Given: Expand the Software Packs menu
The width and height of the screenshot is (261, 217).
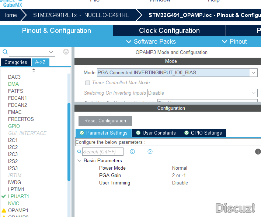Looking at the screenshot, I should click(x=151, y=41).
